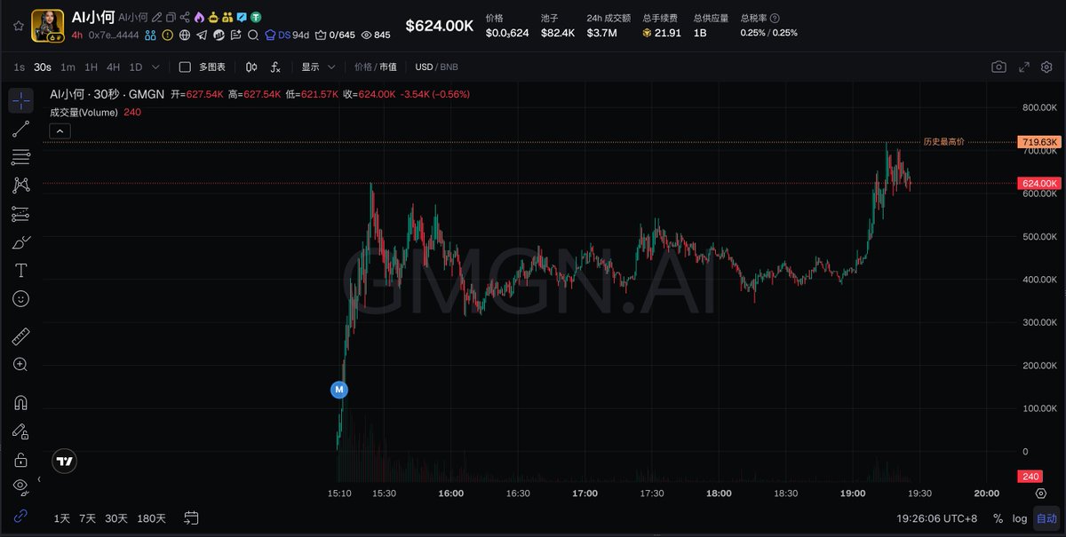Image resolution: width=1066 pixels, height=537 pixels.
Task: Change chart candle style icon
Action: coord(251,67)
